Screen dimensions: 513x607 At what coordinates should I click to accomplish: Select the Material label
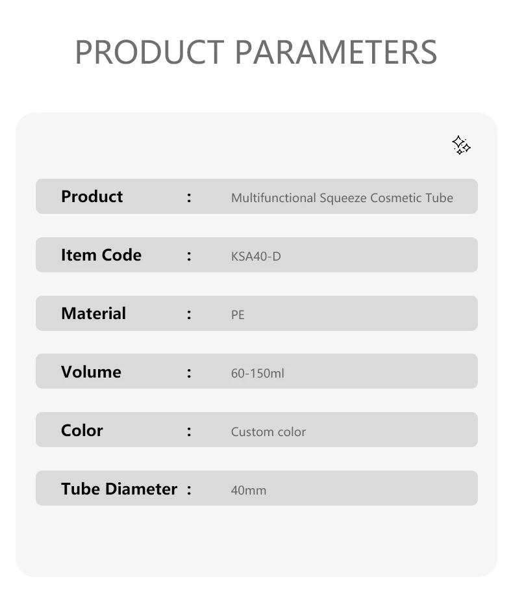(x=94, y=313)
